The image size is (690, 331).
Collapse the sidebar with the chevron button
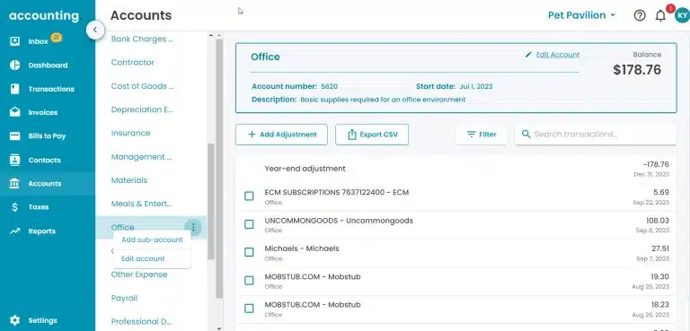click(x=95, y=30)
